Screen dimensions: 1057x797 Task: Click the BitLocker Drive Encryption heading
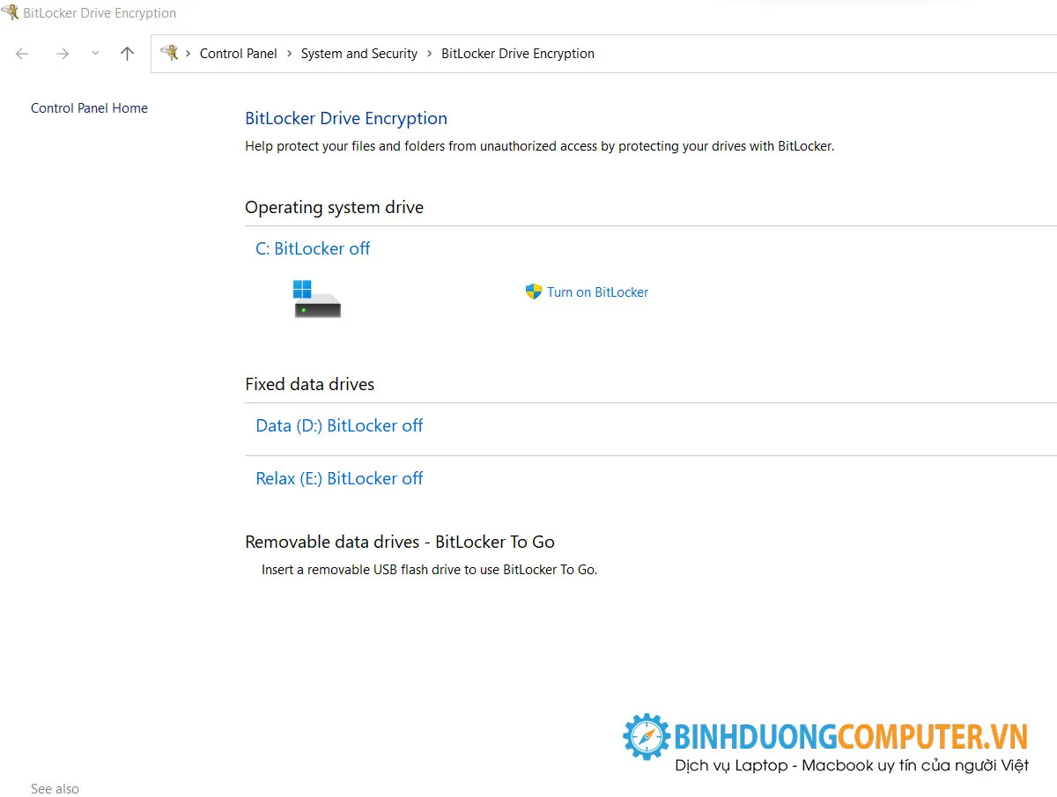pos(346,119)
